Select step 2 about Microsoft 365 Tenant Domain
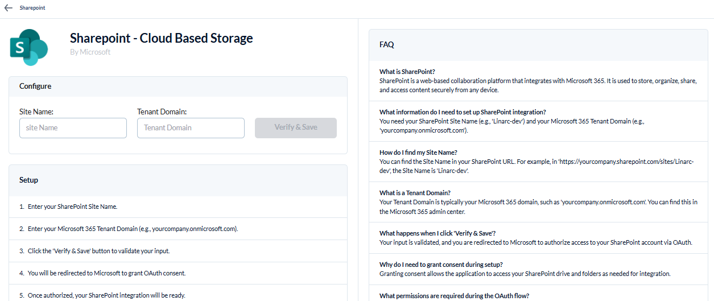Viewport: 714px width, 301px height. coord(178,229)
